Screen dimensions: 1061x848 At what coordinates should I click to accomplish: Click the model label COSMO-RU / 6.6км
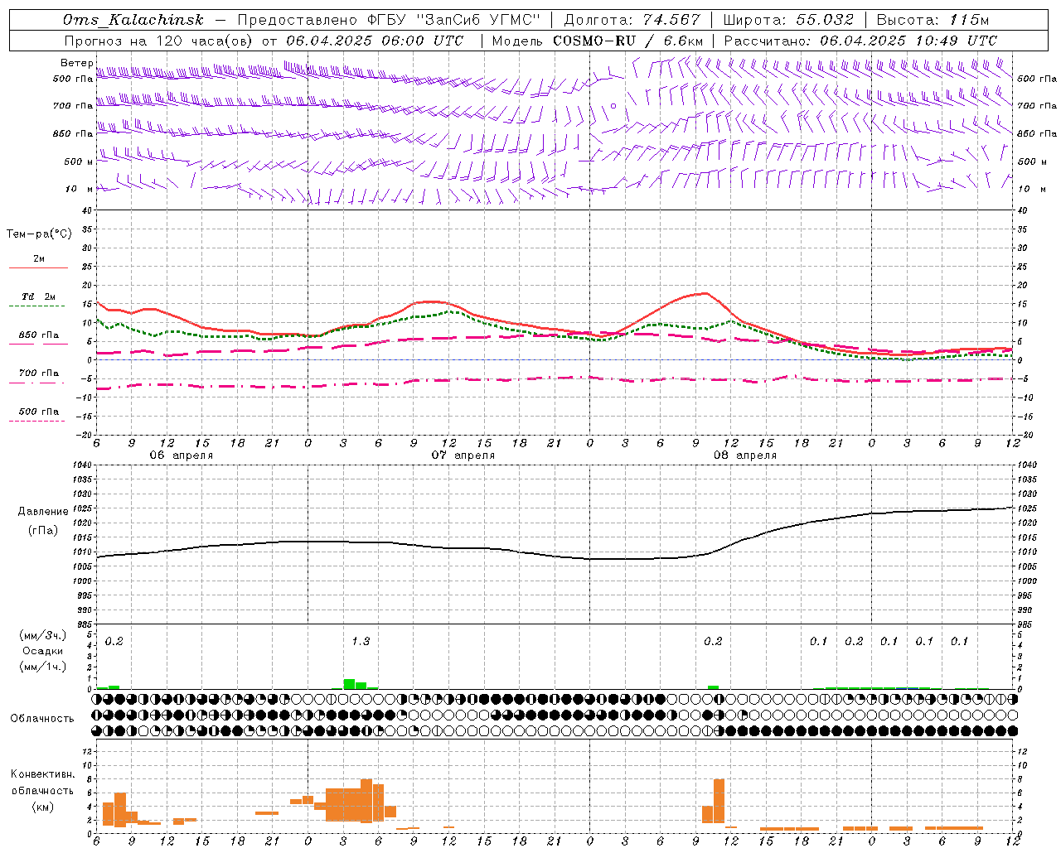tap(628, 41)
